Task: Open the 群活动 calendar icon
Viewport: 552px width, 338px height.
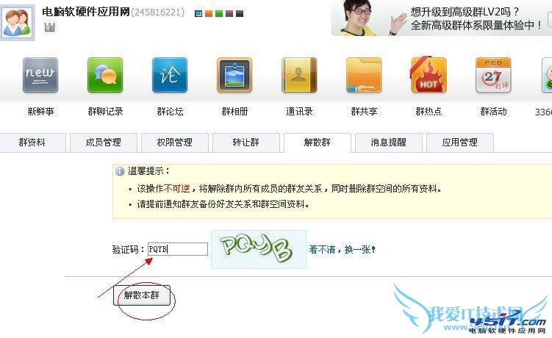Action: (493, 75)
